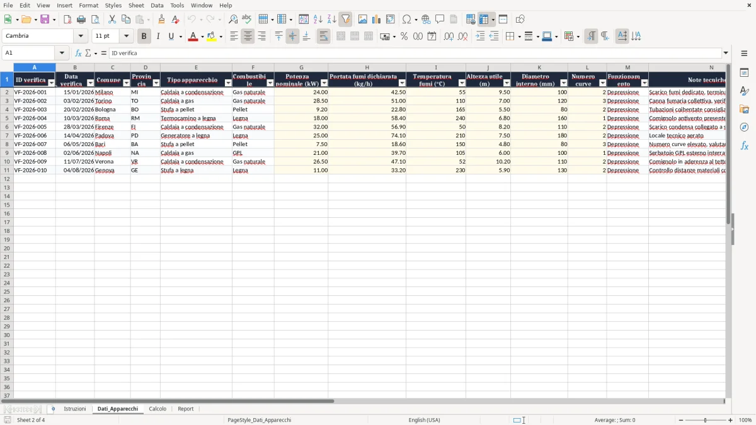This screenshot has height=425, width=756.
Task: Open filter dropdown for Comune column
Action: [126, 83]
